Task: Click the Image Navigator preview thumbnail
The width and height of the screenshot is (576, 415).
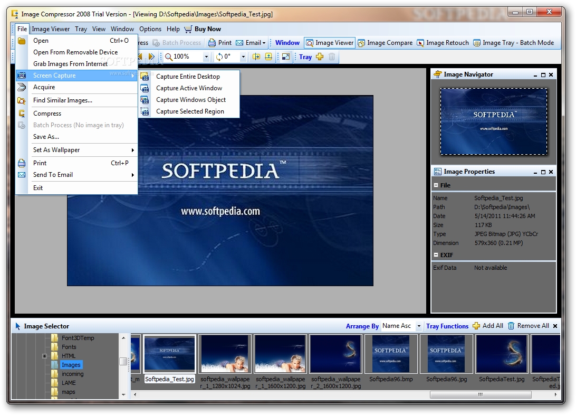Action: [494, 121]
